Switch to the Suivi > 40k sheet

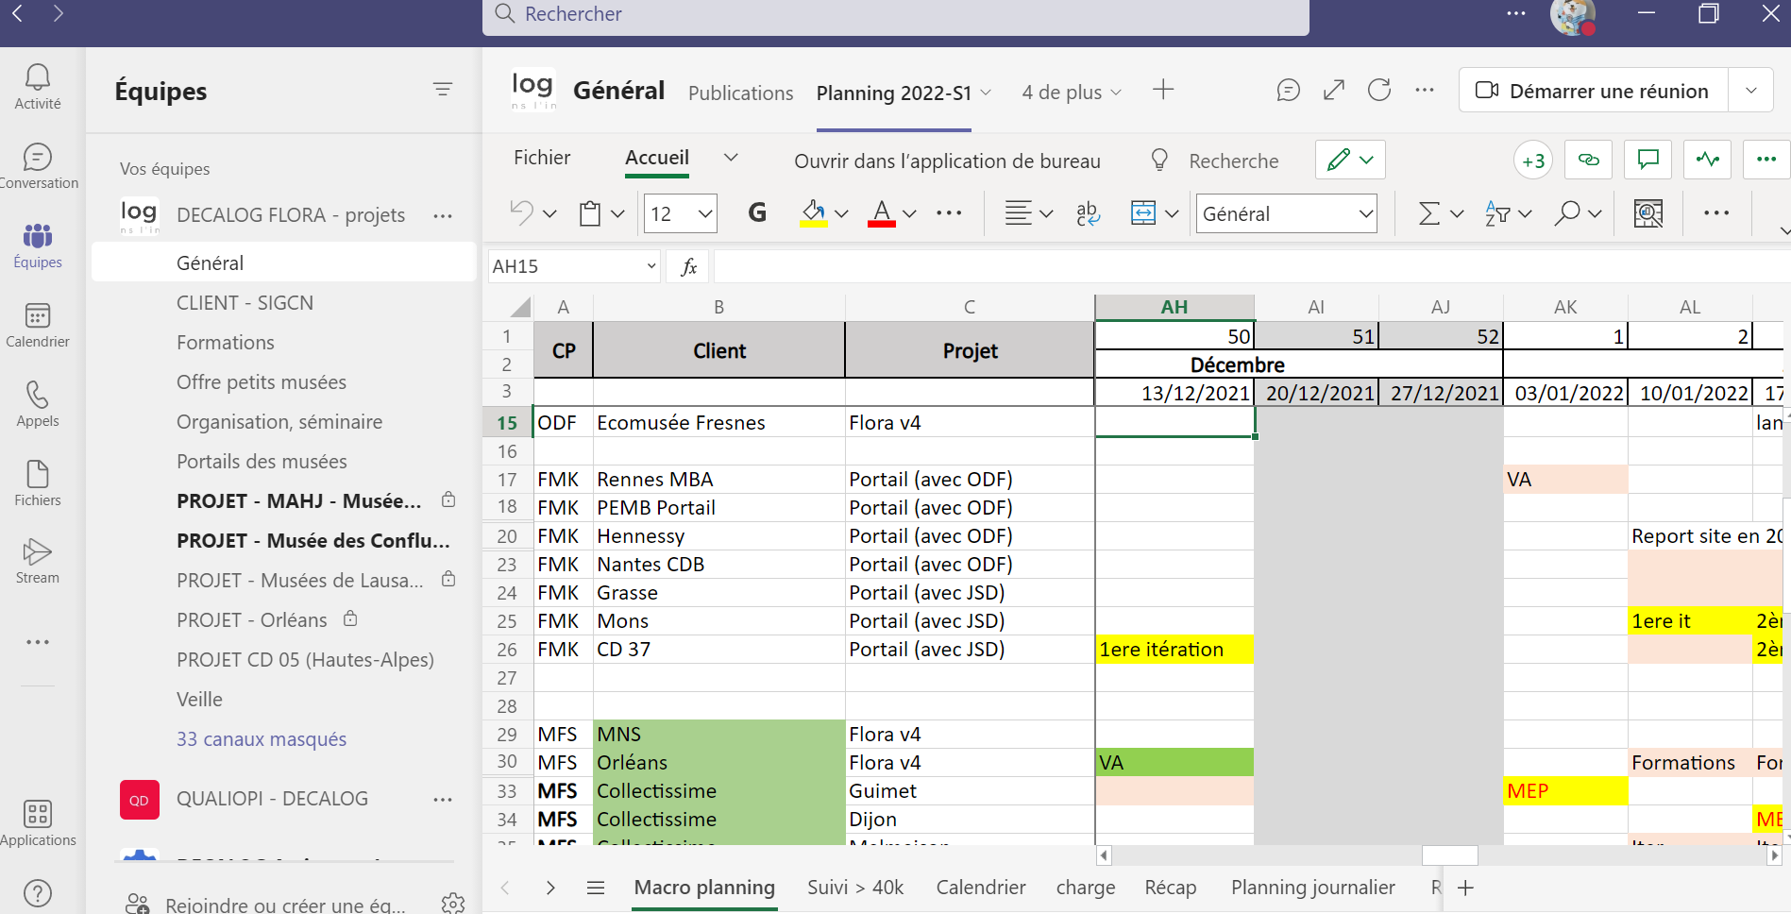pyautogui.click(x=855, y=888)
